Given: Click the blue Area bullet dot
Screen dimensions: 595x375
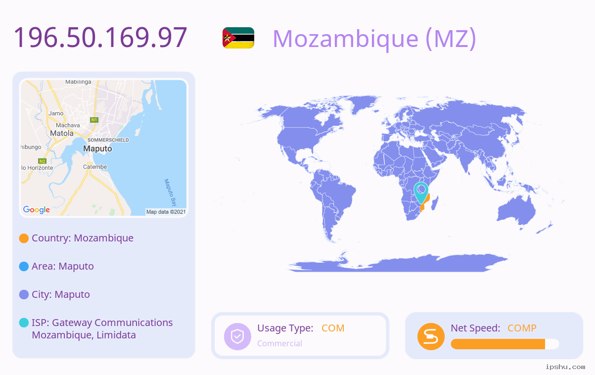Looking at the screenshot, I should [x=24, y=267].
